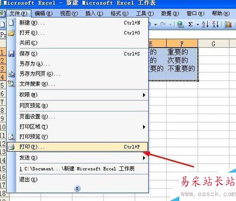Select column G header

[x=213, y=44]
